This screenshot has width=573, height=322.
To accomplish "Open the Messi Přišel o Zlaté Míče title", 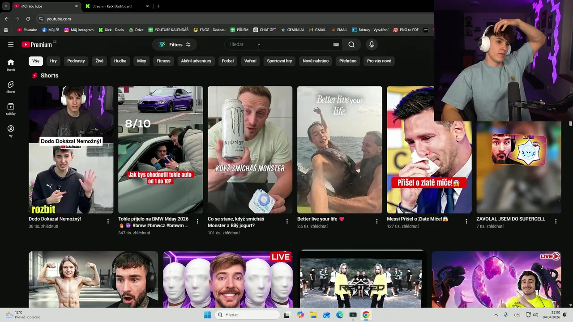I will pyautogui.click(x=418, y=219).
